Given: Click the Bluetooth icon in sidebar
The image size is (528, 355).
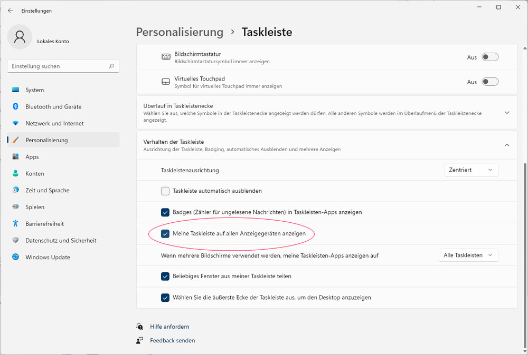Looking at the screenshot, I should click(15, 106).
